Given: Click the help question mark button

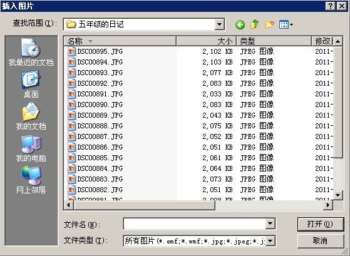Looking at the screenshot, I should click(331, 6).
